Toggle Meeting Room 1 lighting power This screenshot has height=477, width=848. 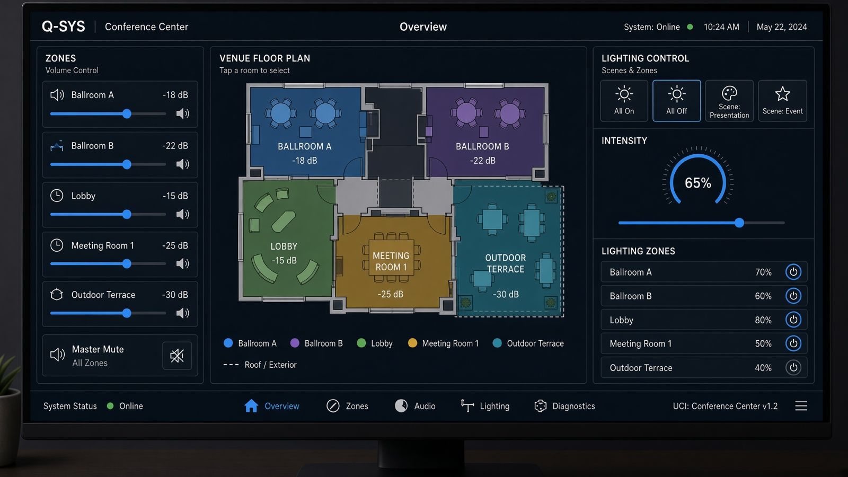pos(793,343)
